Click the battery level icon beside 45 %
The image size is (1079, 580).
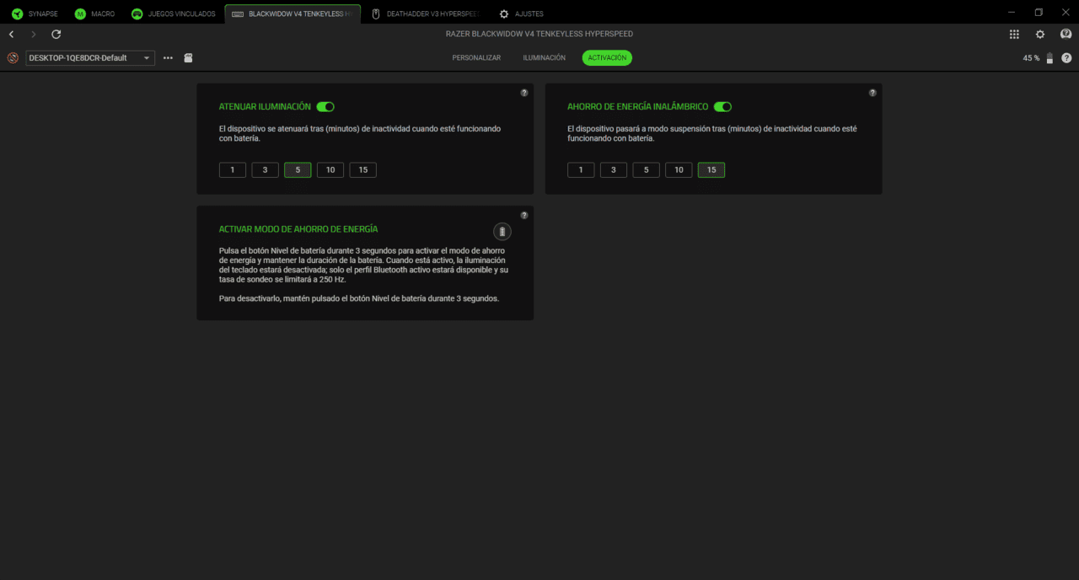(x=1049, y=58)
